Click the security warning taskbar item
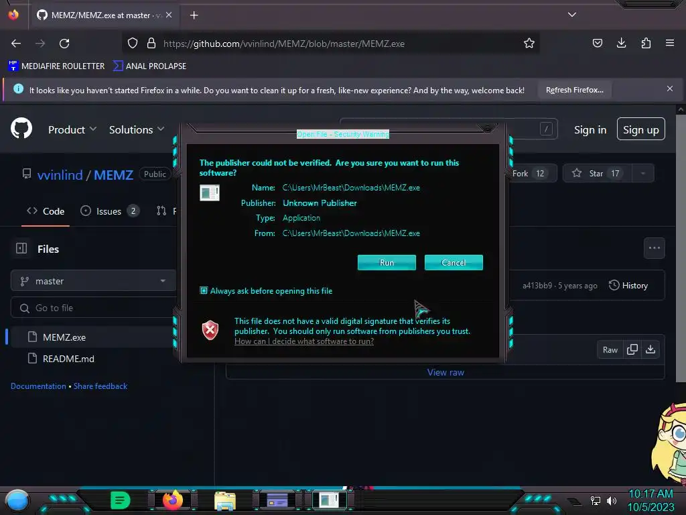Viewport: 686px width, 515px height. tap(329, 500)
